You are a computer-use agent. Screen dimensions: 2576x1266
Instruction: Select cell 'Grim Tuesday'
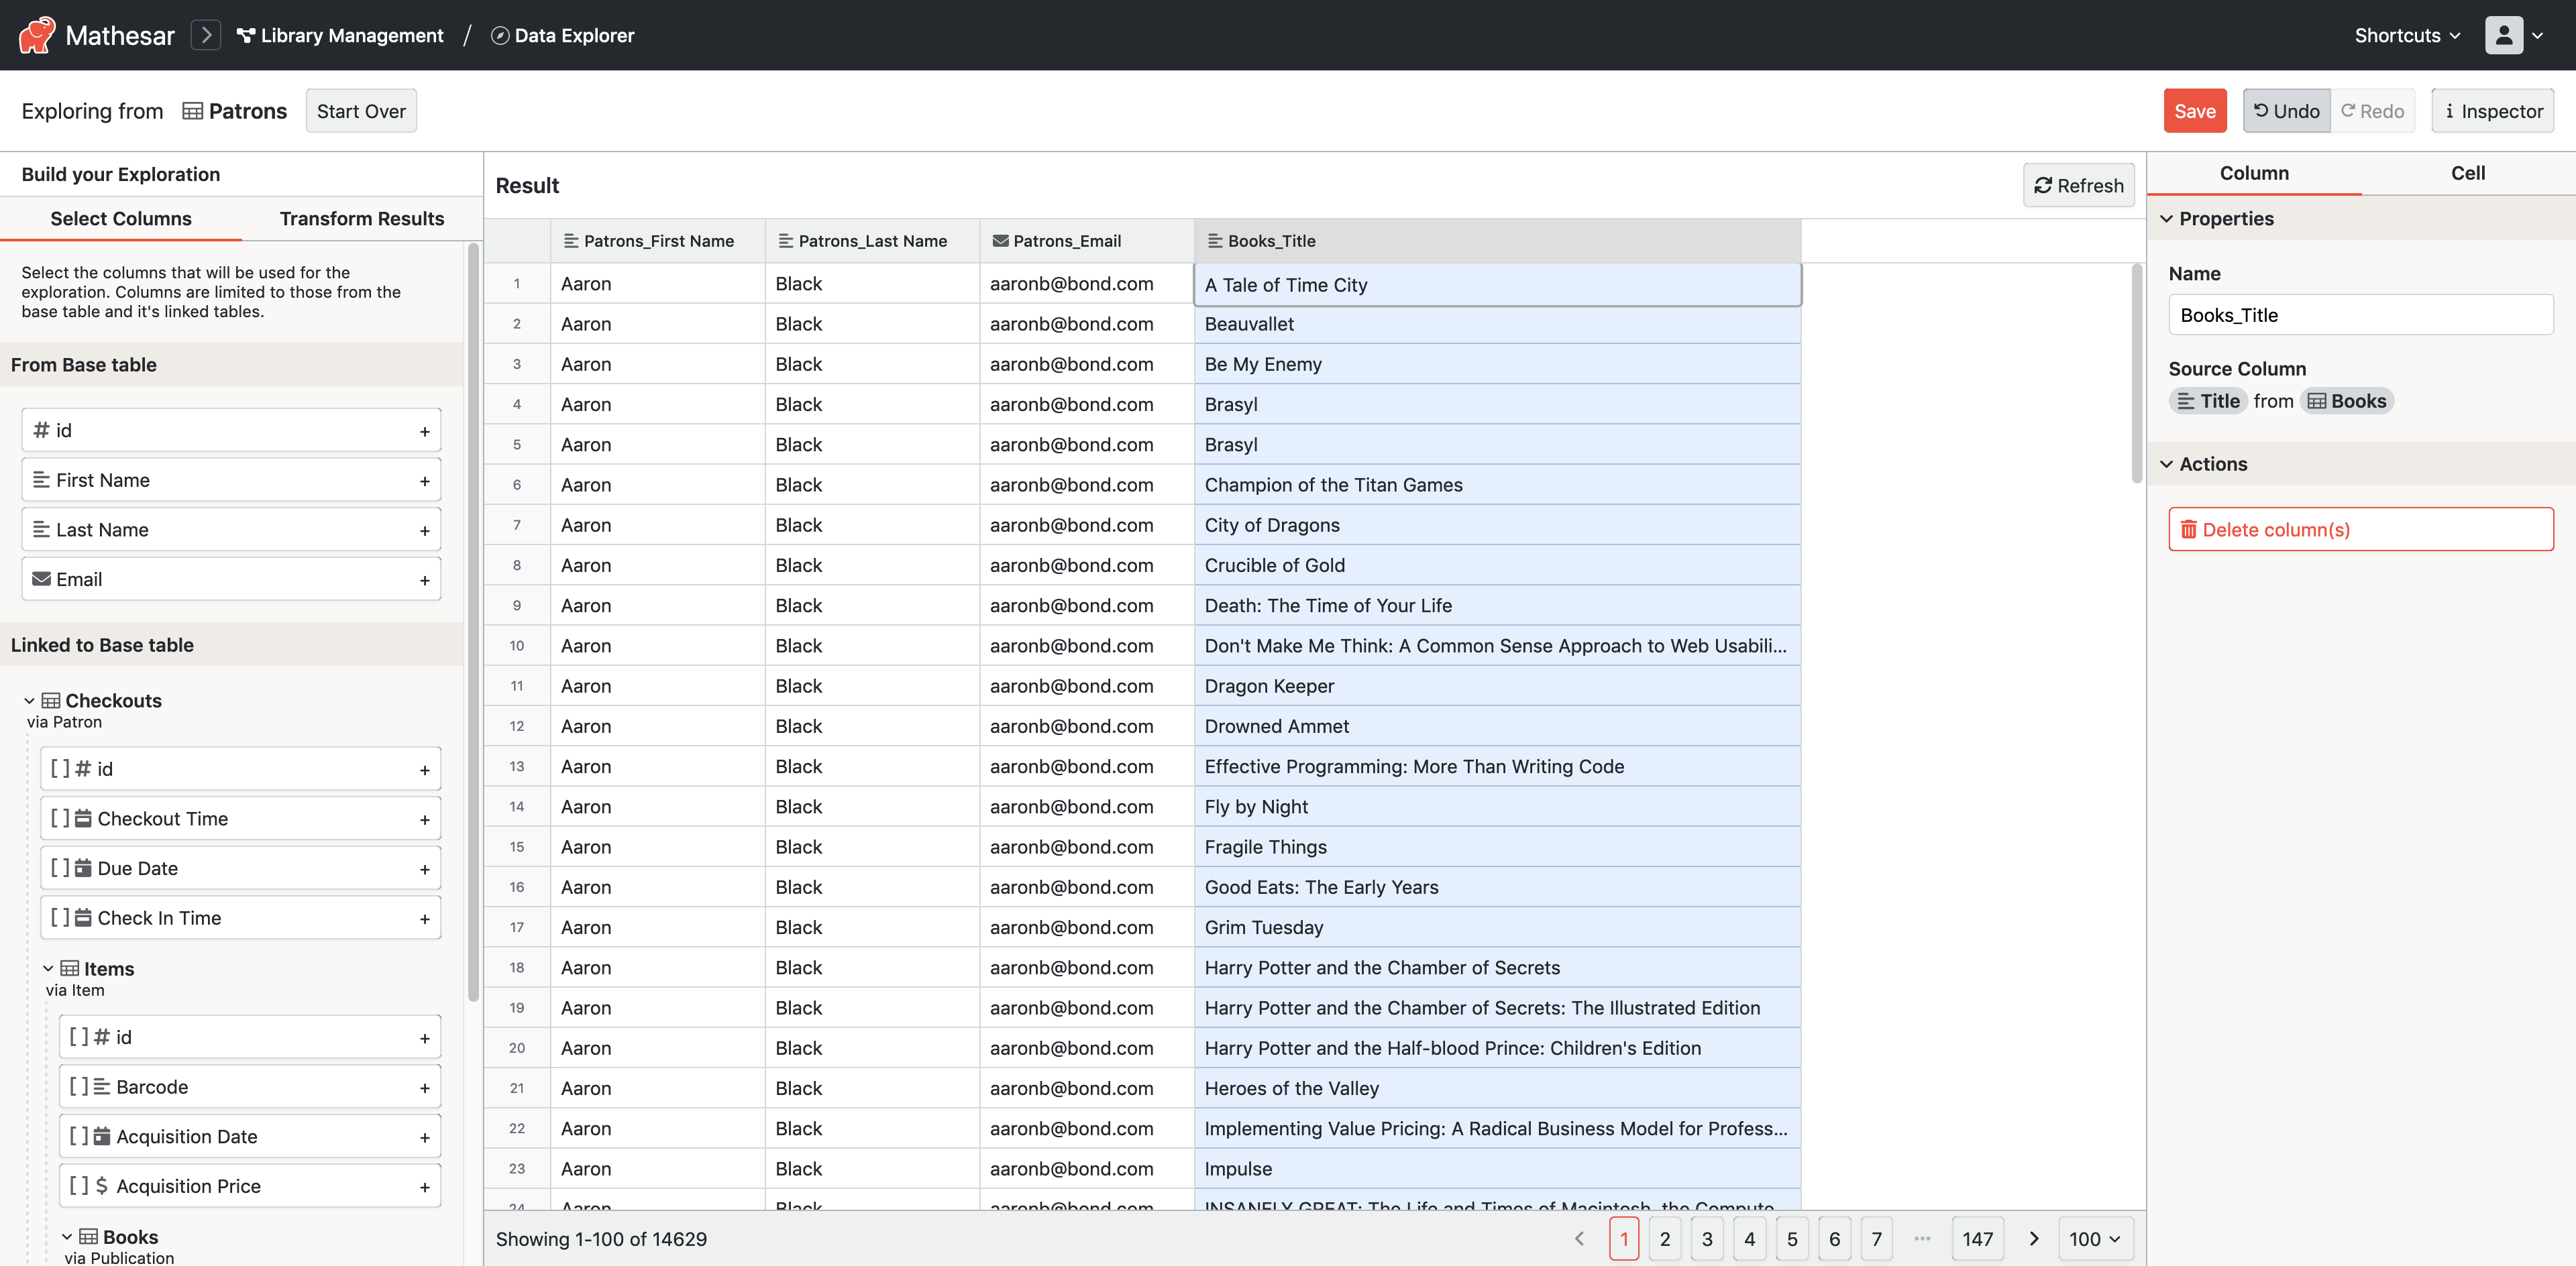click(1497, 927)
